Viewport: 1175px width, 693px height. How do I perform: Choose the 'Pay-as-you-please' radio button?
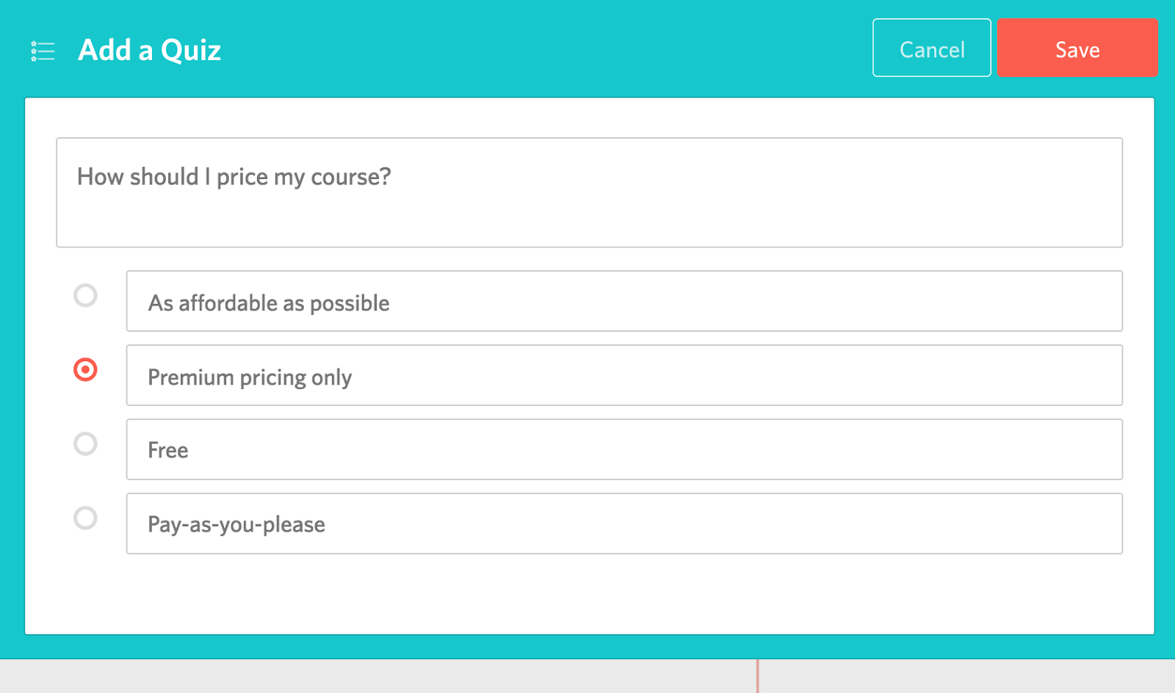point(85,518)
